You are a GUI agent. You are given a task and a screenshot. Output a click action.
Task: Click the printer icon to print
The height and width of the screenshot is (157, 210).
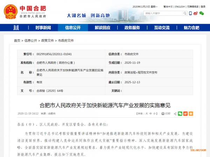click(x=163, y=114)
